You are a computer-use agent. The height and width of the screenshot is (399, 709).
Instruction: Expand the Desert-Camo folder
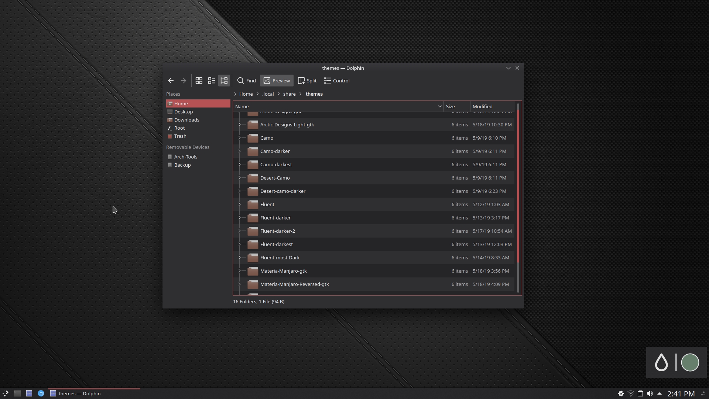[x=239, y=178]
